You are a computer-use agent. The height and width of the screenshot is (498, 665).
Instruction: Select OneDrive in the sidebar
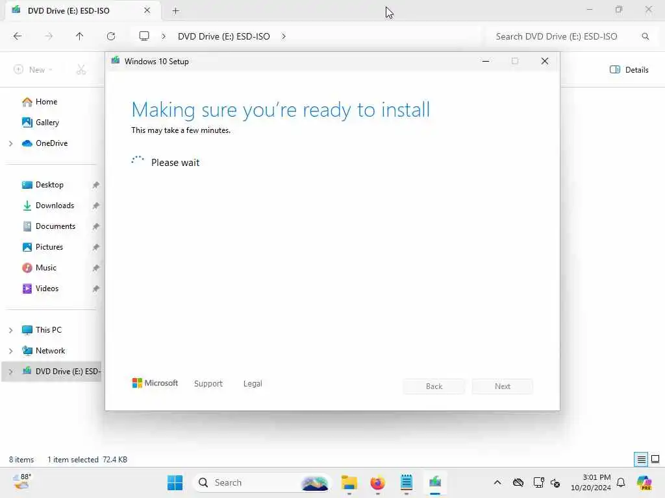[51, 143]
